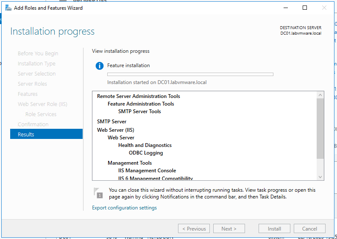The width and height of the screenshot is (337, 239).
Task: Click the Add Roles and Features Wizard title icon
Action: click(8, 8)
